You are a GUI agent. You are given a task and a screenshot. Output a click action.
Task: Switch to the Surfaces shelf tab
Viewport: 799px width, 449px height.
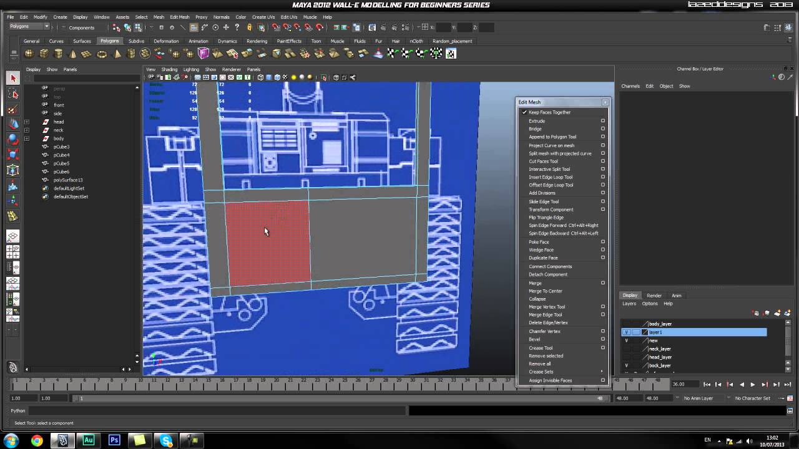point(82,41)
